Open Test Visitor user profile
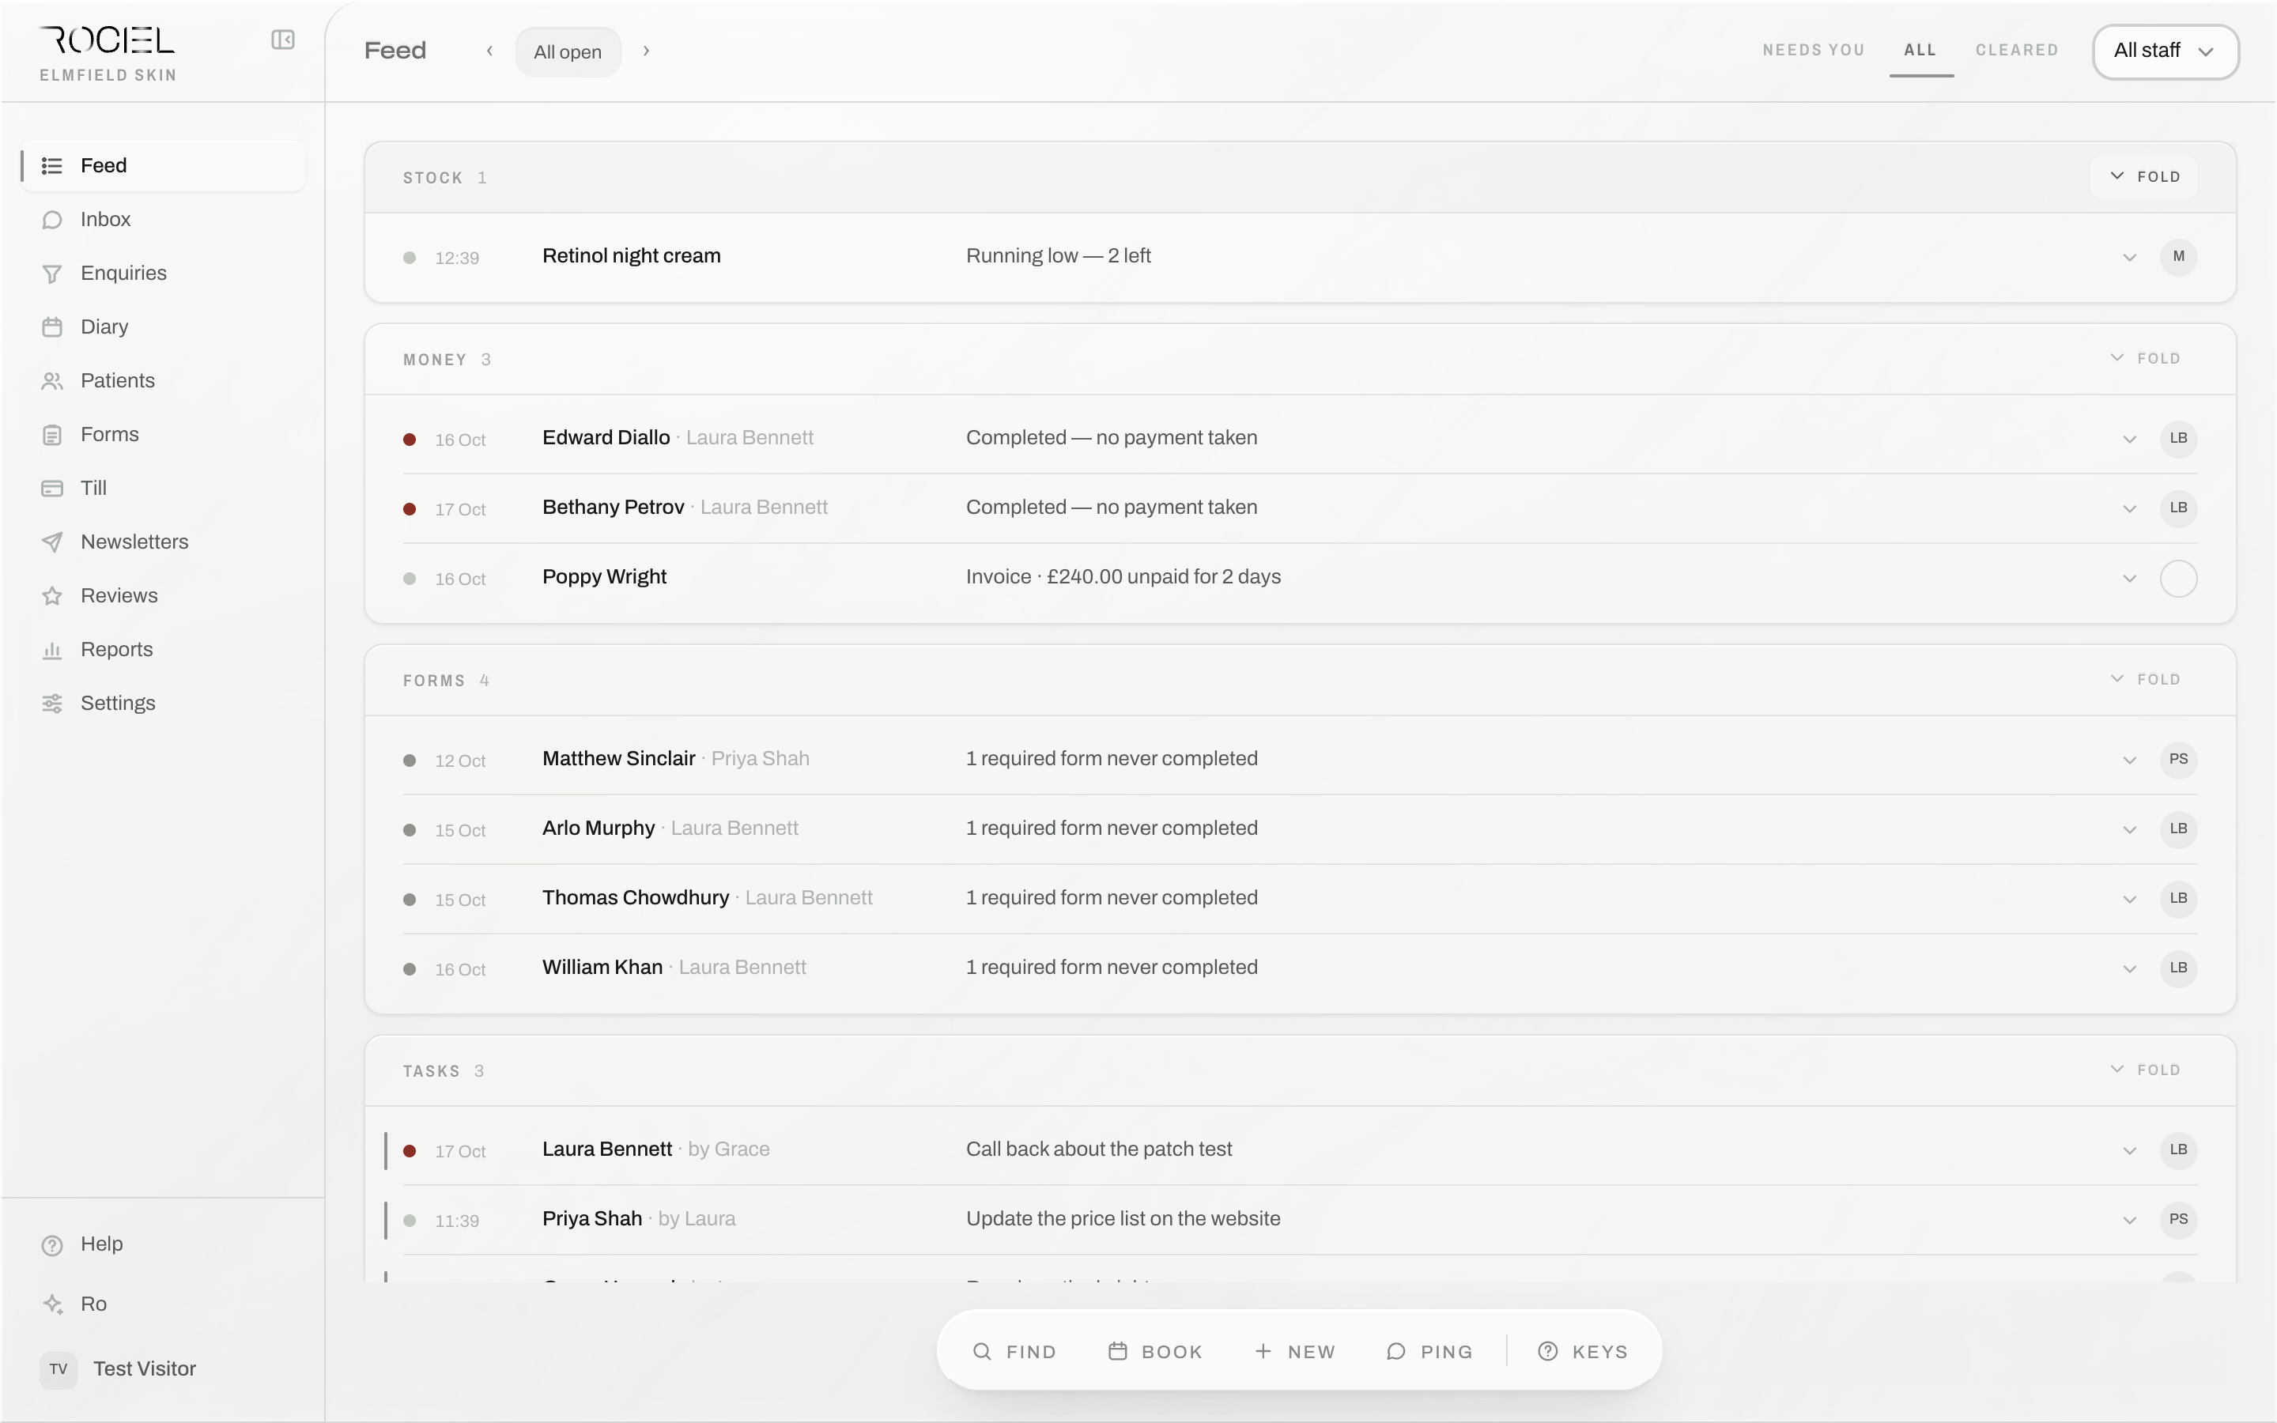 pyautogui.click(x=163, y=1369)
